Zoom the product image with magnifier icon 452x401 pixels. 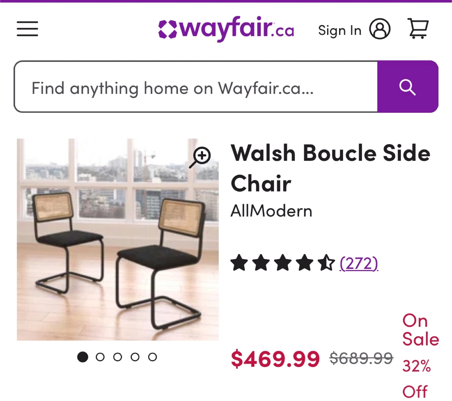tap(201, 156)
